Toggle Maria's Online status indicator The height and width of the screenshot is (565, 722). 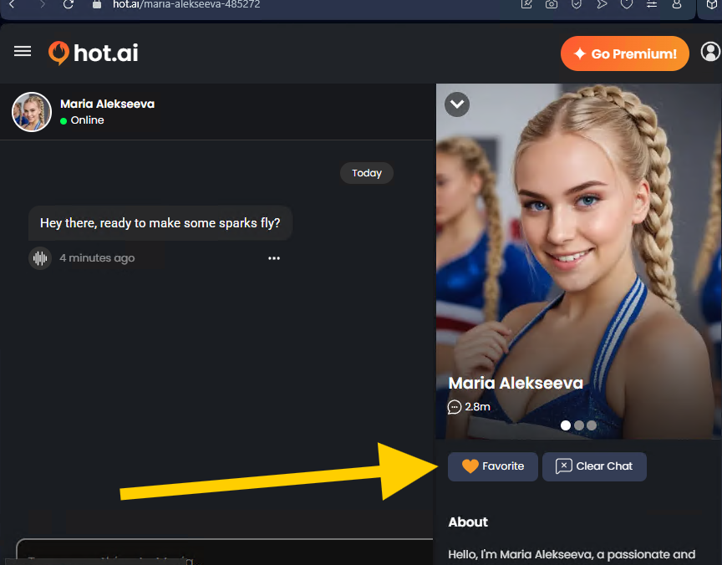63,120
